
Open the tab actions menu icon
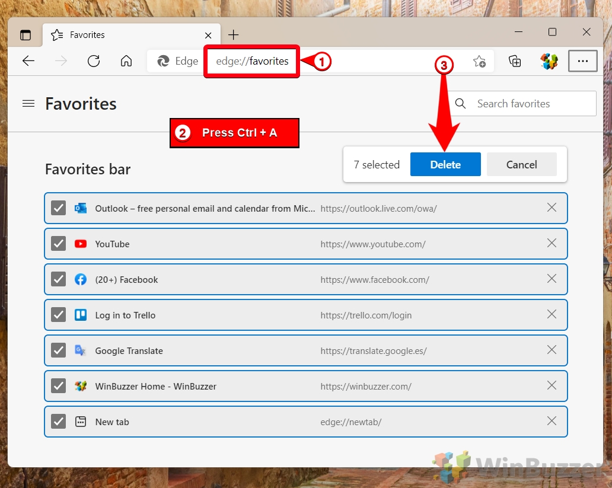coord(26,35)
